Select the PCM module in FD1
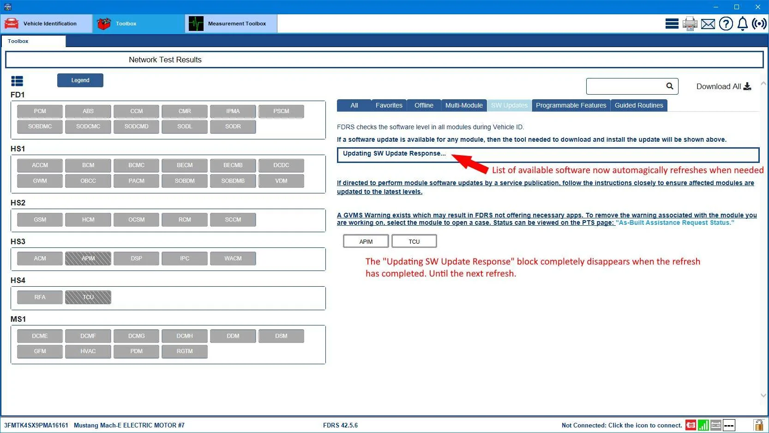The width and height of the screenshot is (769, 433). (40, 111)
